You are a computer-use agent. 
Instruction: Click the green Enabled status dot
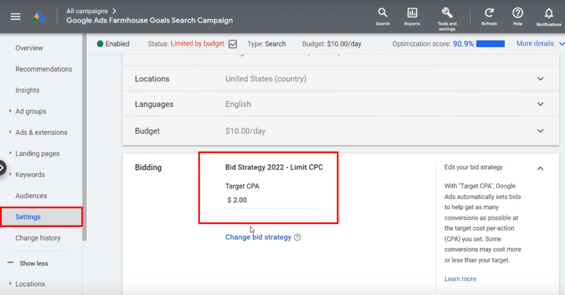pyautogui.click(x=100, y=44)
